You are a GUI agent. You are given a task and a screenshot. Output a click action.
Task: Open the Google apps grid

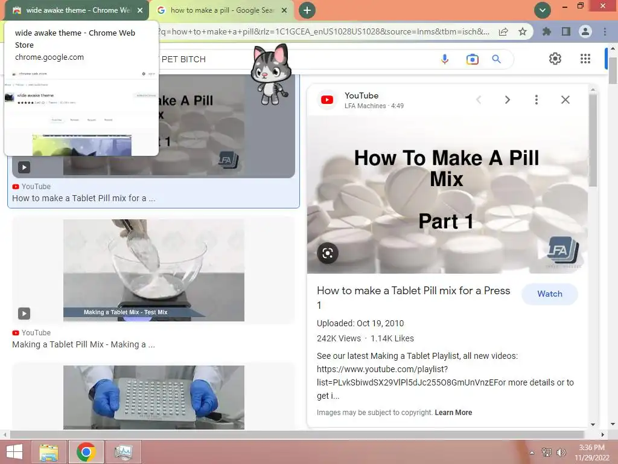[585, 59]
